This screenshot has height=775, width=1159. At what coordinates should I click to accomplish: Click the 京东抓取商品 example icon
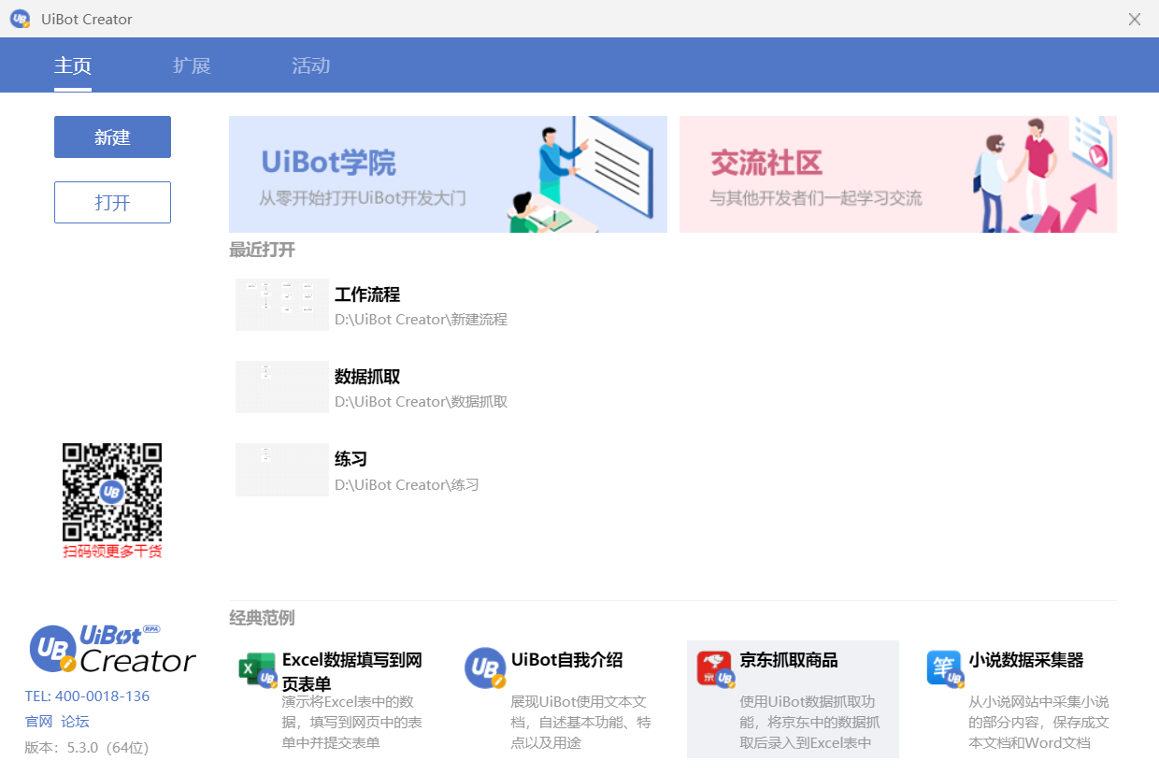(x=715, y=669)
